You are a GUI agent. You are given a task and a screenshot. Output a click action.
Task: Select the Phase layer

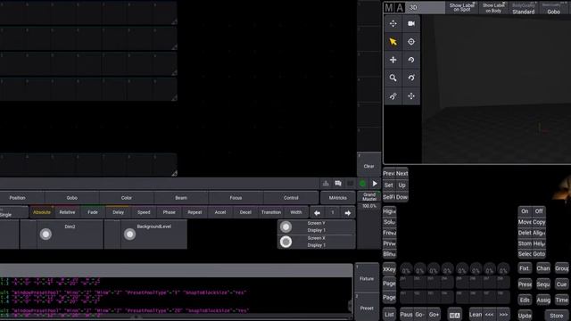coord(169,212)
